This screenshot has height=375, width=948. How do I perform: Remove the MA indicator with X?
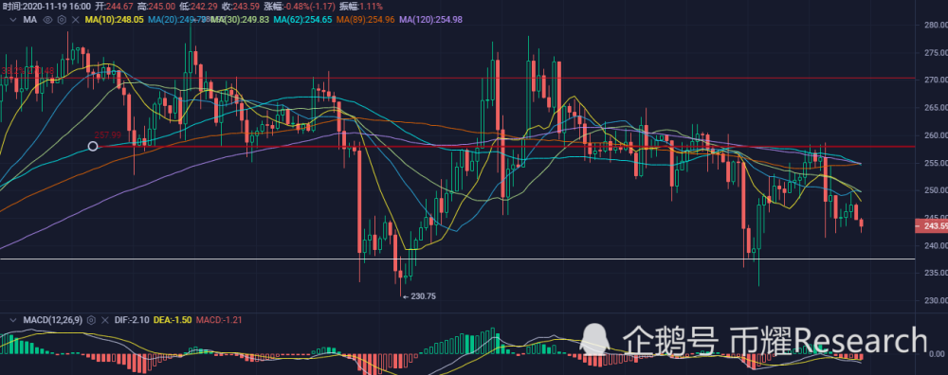75,19
